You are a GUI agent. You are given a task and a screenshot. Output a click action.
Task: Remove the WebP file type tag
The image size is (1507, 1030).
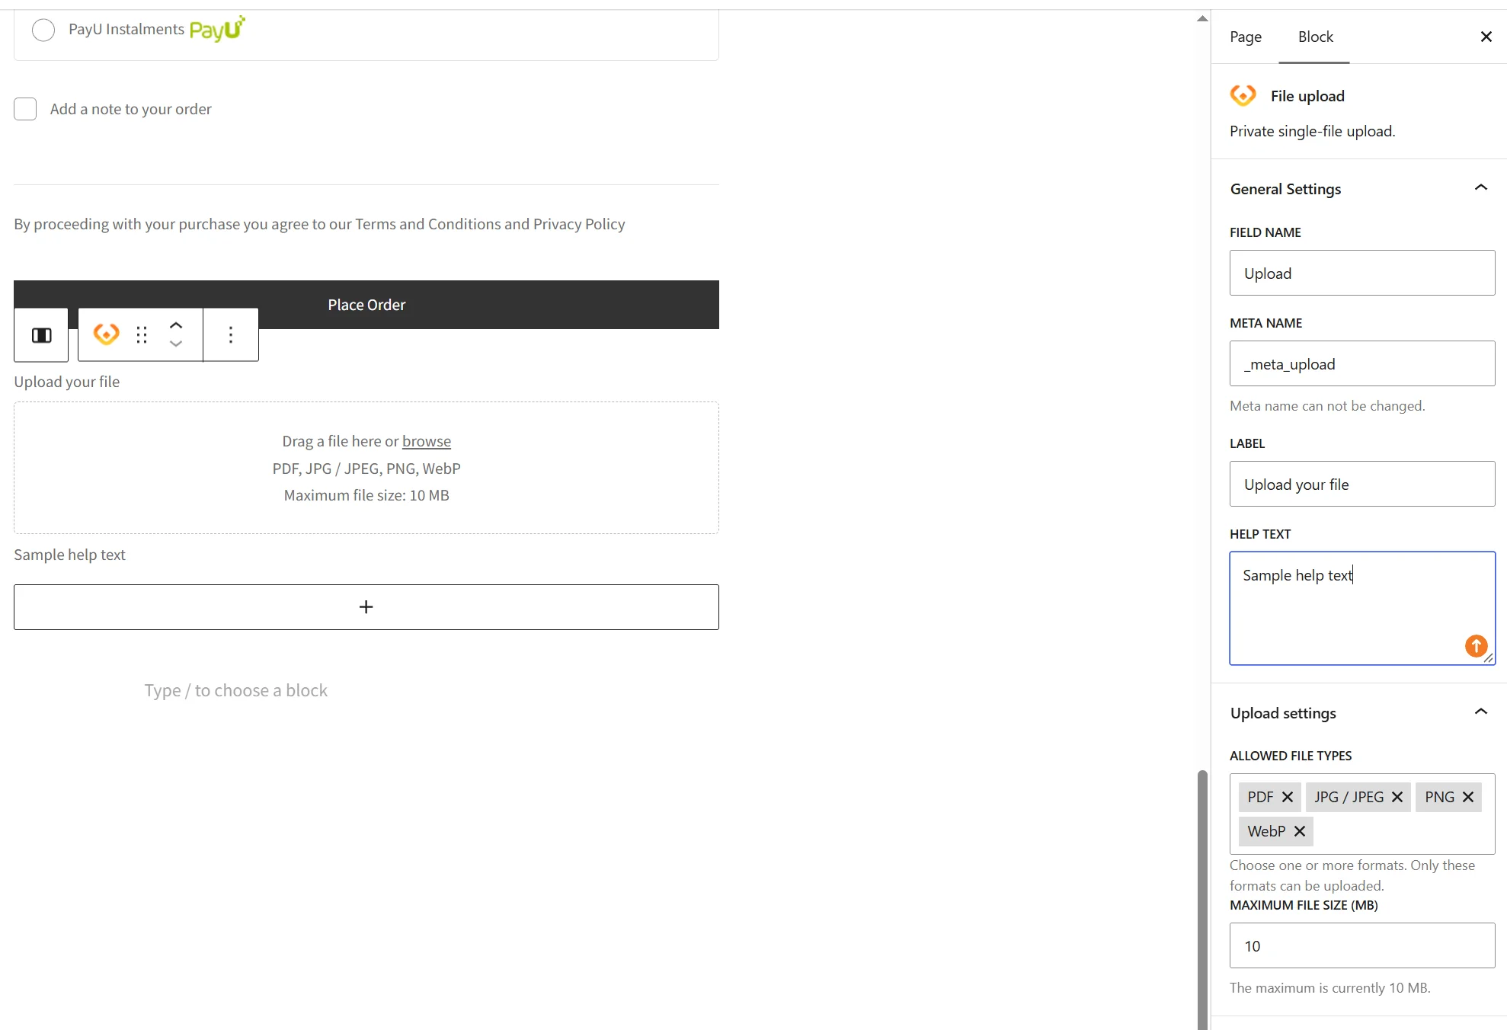[x=1300, y=831]
